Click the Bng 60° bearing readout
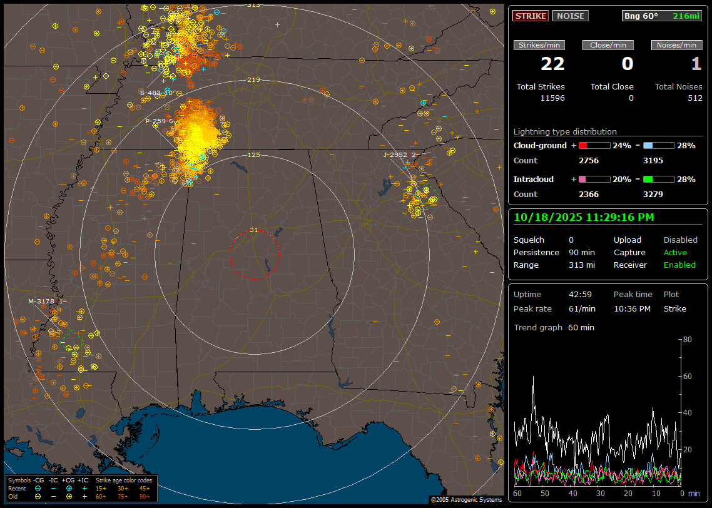This screenshot has height=508, width=712. 641,16
